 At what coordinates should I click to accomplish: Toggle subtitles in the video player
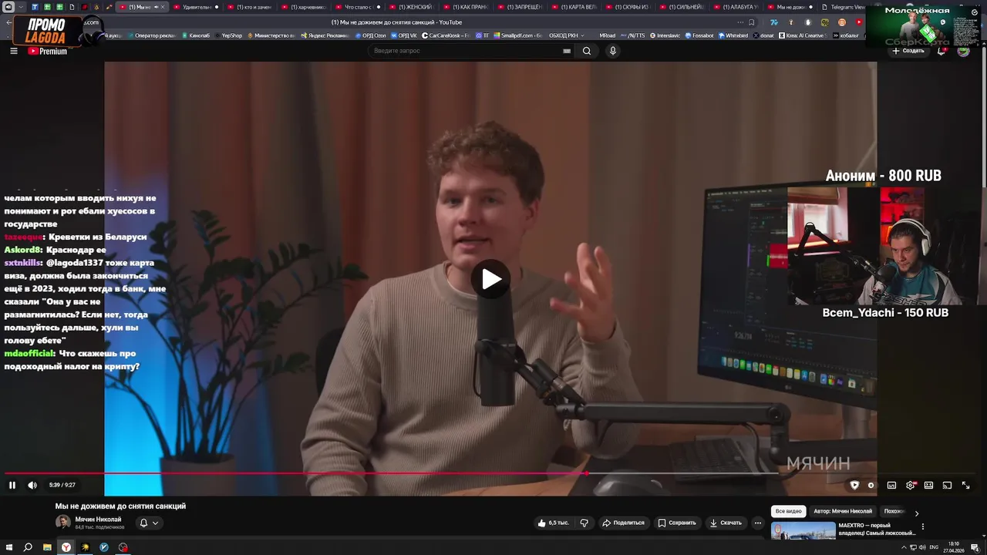click(x=891, y=485)
